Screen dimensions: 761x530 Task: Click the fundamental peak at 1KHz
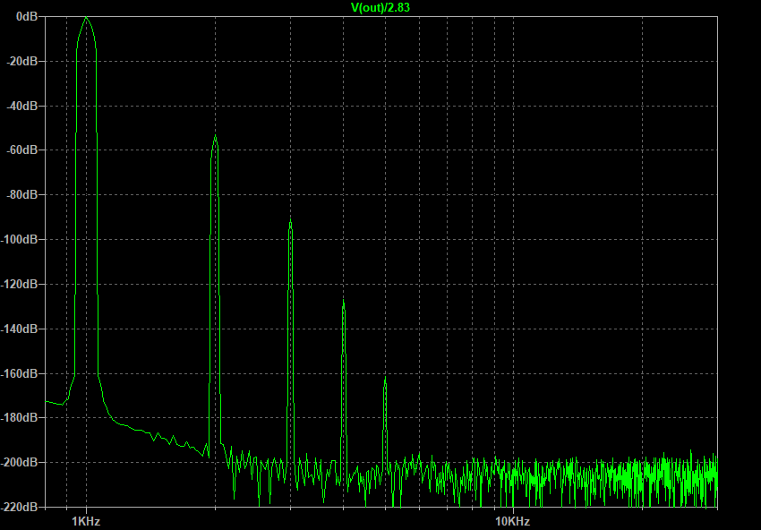click(86, 18)
